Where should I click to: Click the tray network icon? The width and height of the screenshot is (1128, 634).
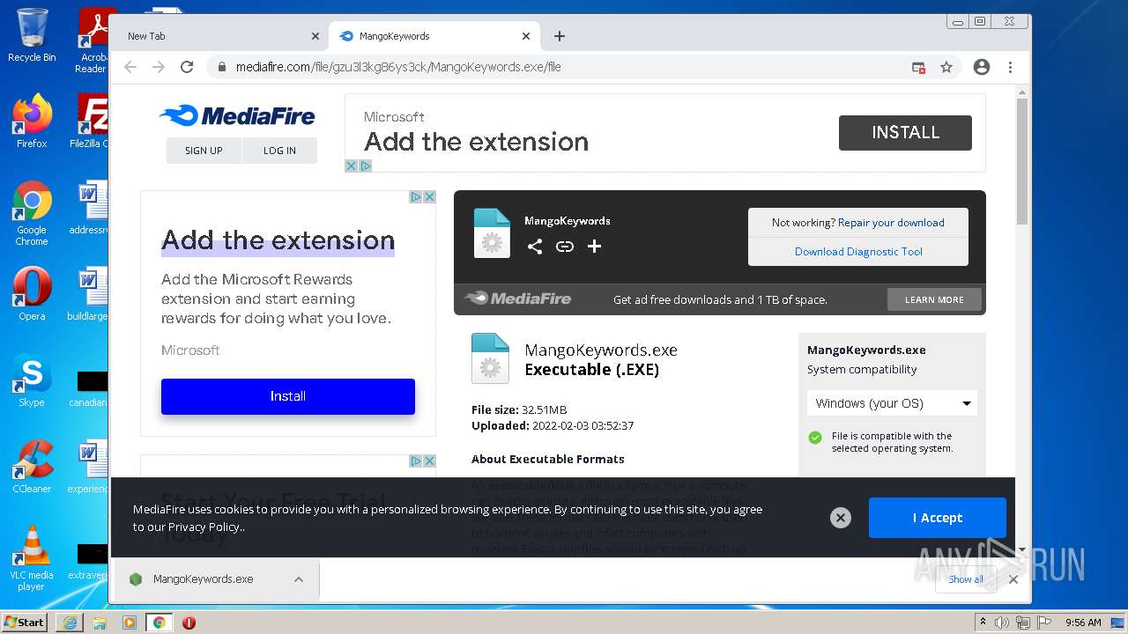pyautogui.click(x=1021, y=623)
